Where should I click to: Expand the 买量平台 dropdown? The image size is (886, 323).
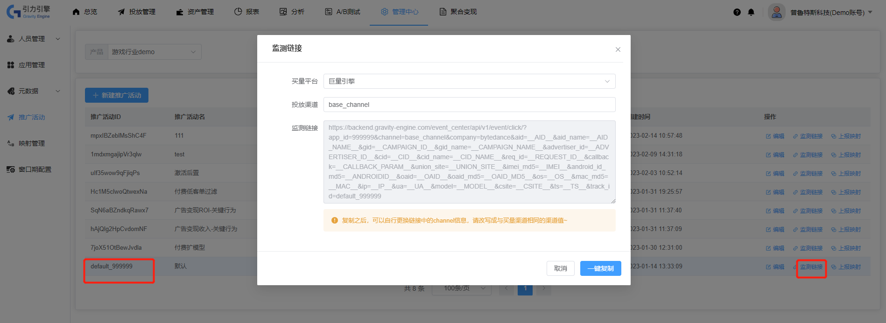[x=469, y=81]
